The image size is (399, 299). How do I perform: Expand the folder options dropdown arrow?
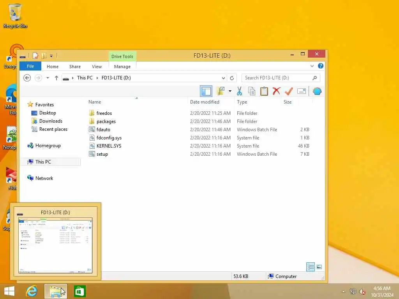pyautogui.click(x=230, y=91)
